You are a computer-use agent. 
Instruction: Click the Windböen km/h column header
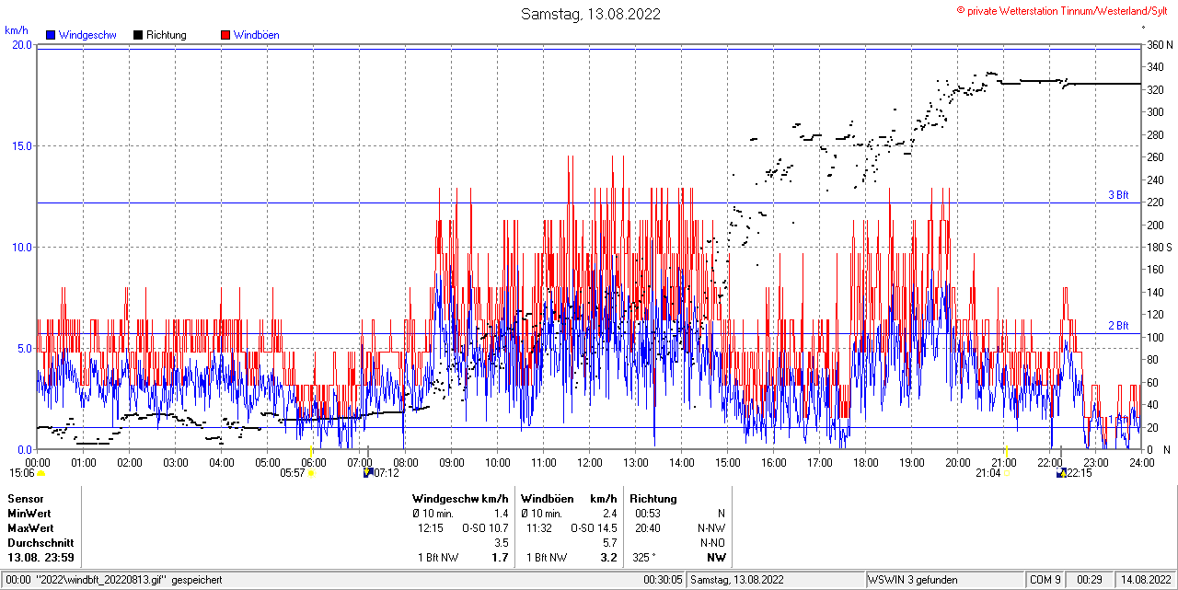568,499
